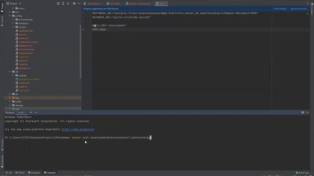The width and height of the screenshot is (314, 176).
Task: Open terminal session options dropdown arrow
Action: tap(36, 112)
